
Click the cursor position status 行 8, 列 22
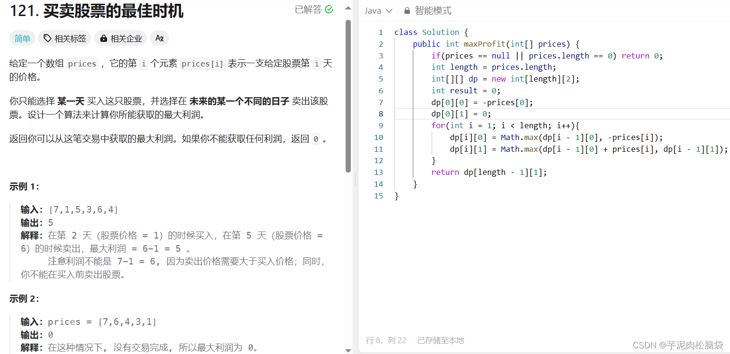click(386, 340)
